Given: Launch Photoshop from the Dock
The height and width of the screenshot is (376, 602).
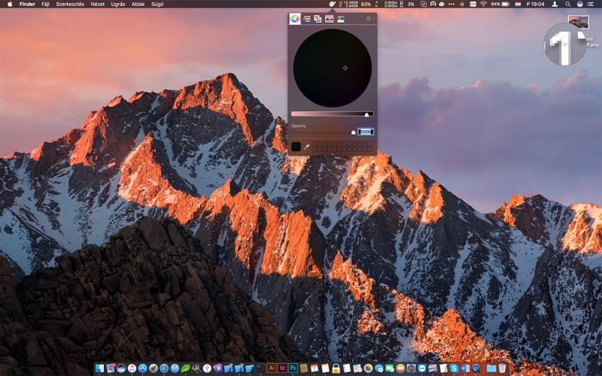Looking at the screenshot, I should 293,368.
